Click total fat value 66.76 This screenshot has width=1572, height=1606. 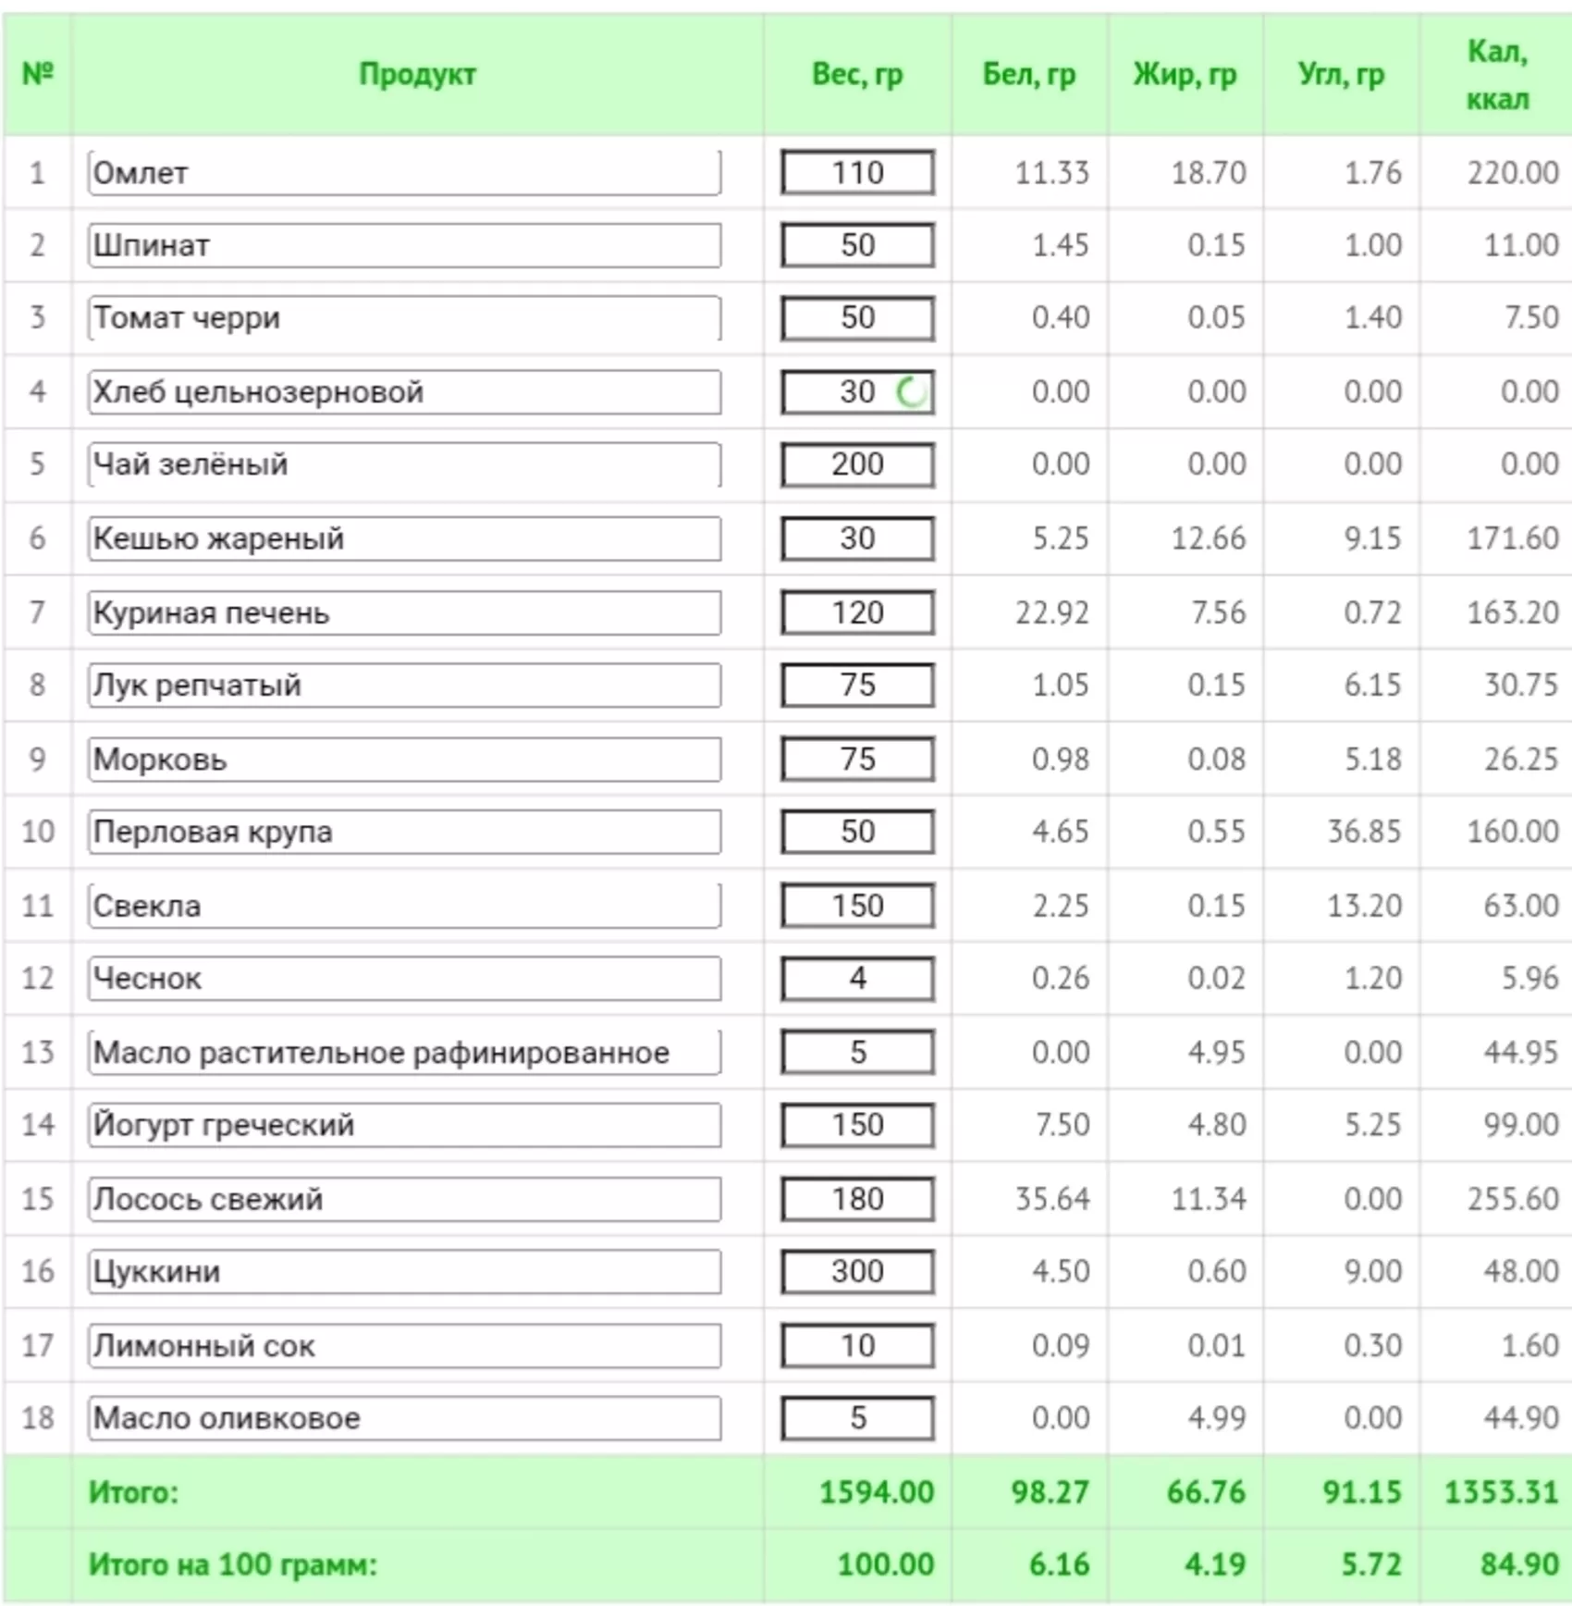(x=1206, y=1492)
